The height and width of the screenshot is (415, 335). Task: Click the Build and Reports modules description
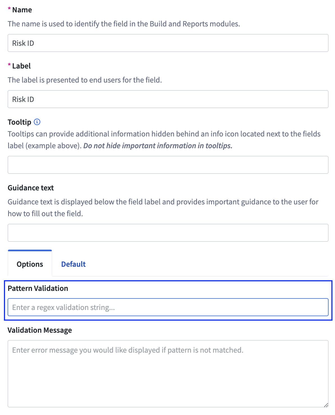pyautogui.click(x=124, y=24)
